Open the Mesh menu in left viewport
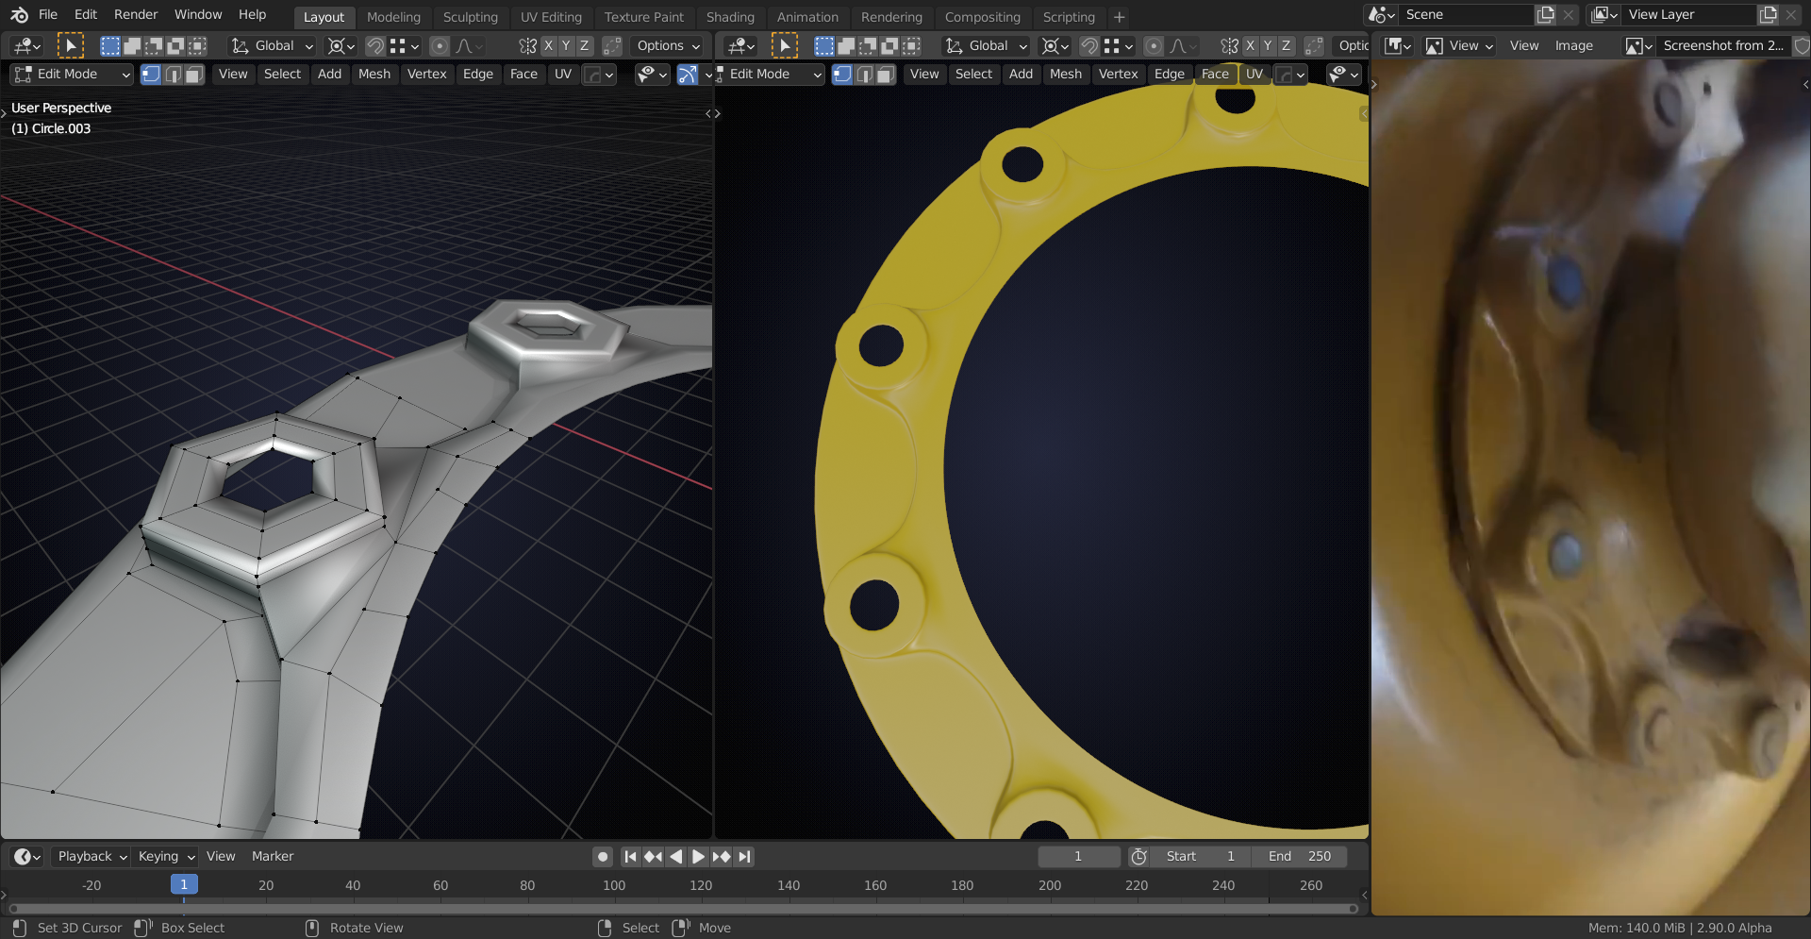This screenshot has width=1811, height=939. (374, 75)
